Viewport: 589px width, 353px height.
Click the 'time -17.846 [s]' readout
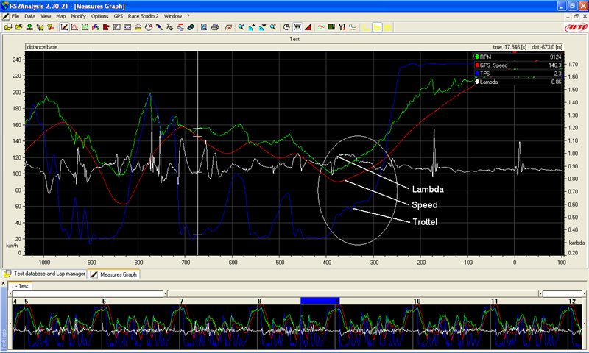coord(509,47)
